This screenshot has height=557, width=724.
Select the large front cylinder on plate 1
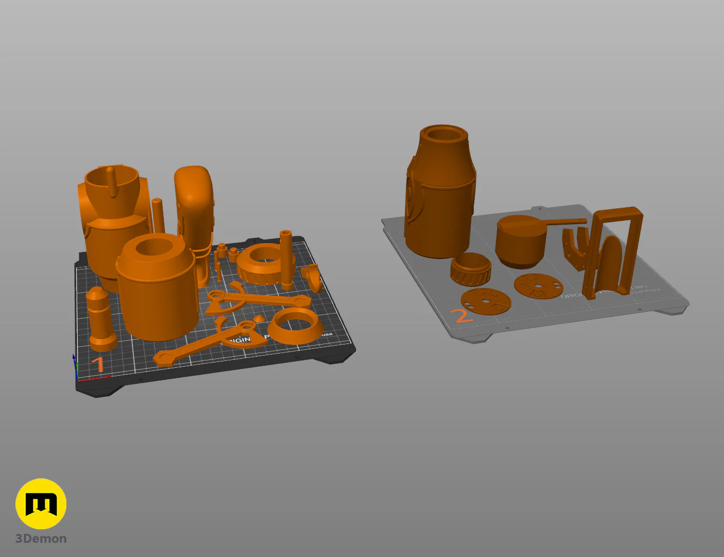(x=157, y=288)
